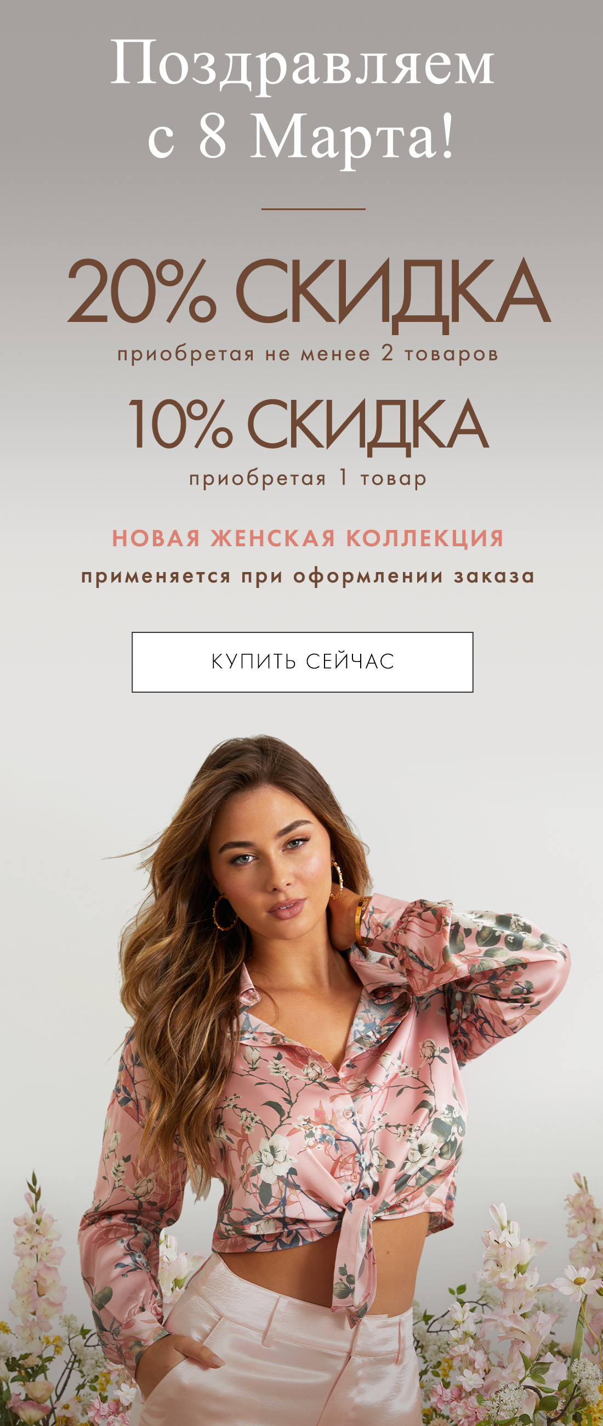Click the thin divider line below headline

(x=313, y=210)
